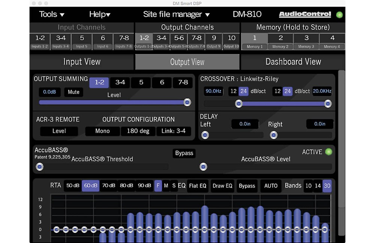375x243 pixels.
Task: Select input channel 5
Action: pyautogui.click(x=81, y=41)
